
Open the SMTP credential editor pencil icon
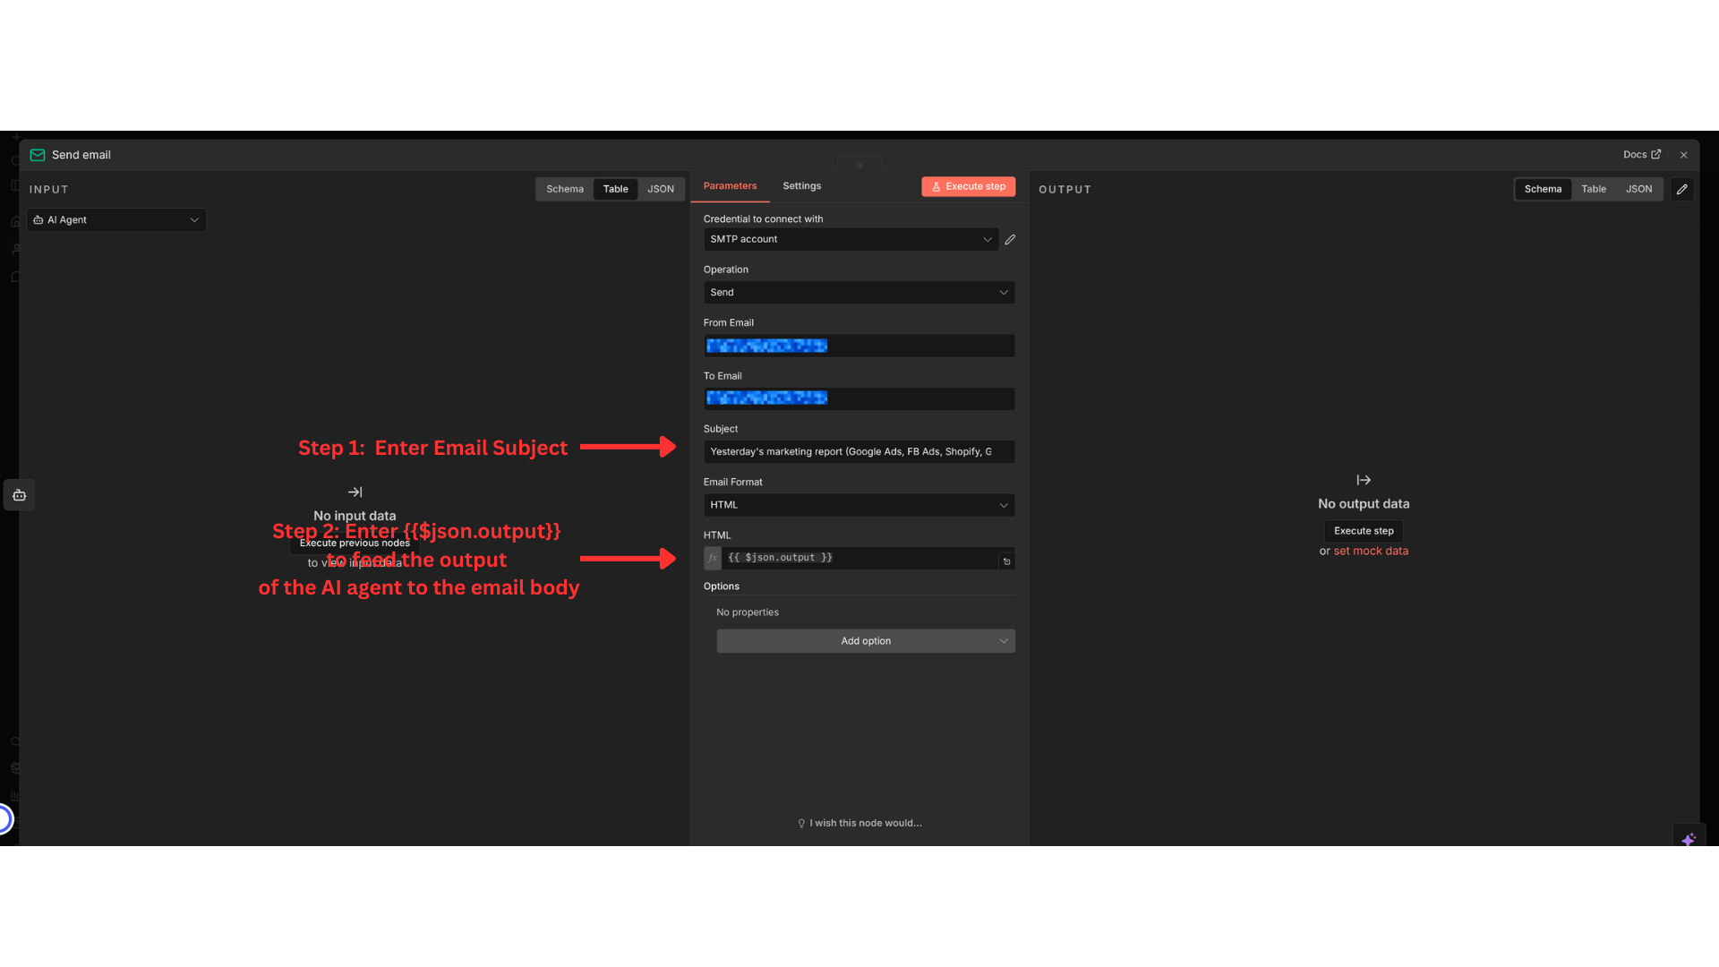click(x=1010, y=239)
